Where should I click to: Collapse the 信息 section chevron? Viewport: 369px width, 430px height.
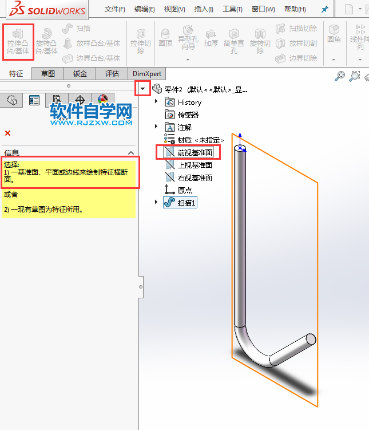tap(131, 153)
